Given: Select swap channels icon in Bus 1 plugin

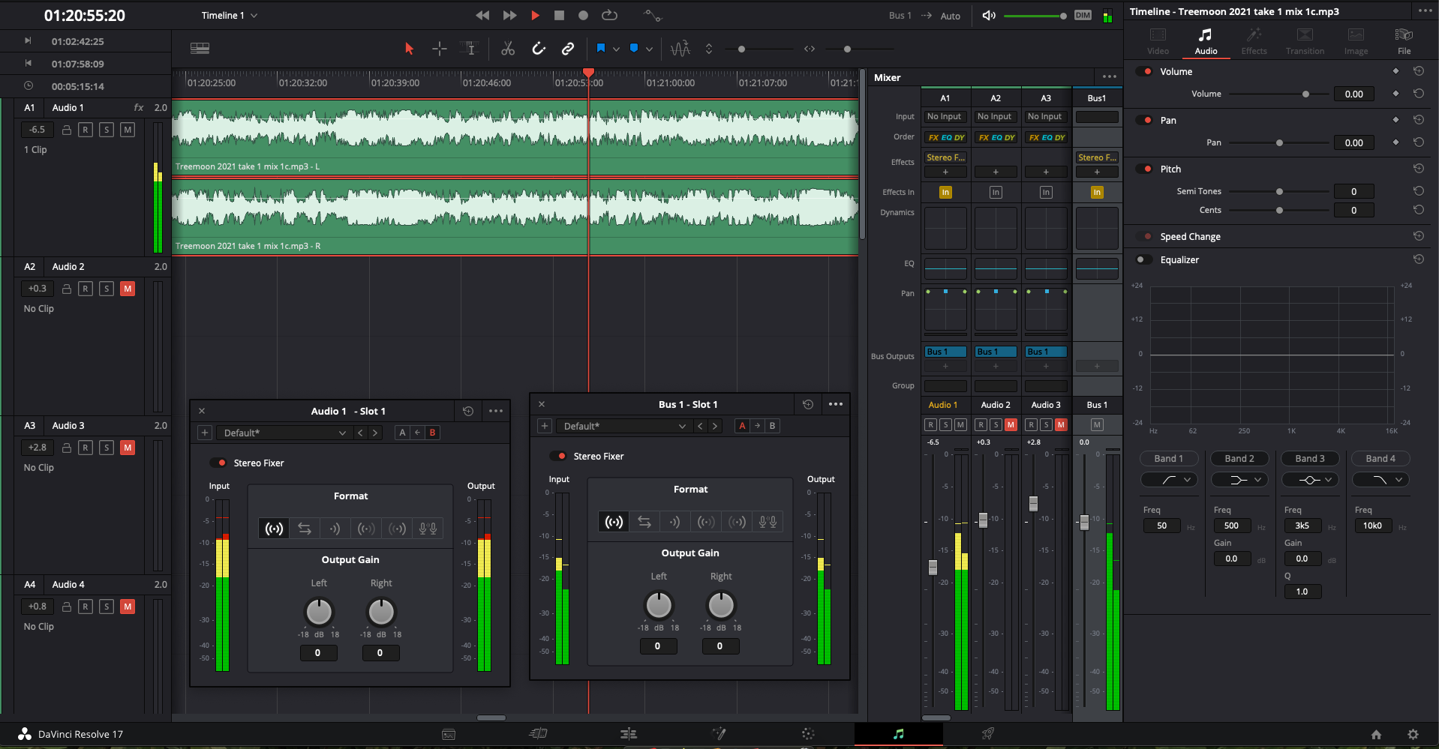Looking at the screenshot, I should [x=644, y=522].
